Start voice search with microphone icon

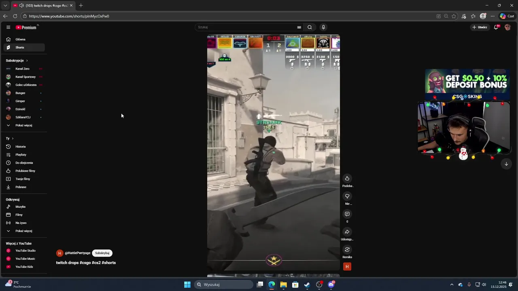pos(323,27)
